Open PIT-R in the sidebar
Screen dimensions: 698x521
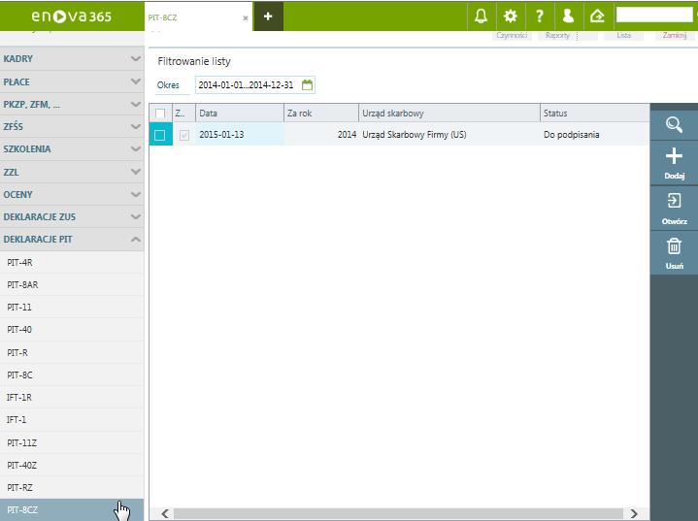(x=72, y=352)
